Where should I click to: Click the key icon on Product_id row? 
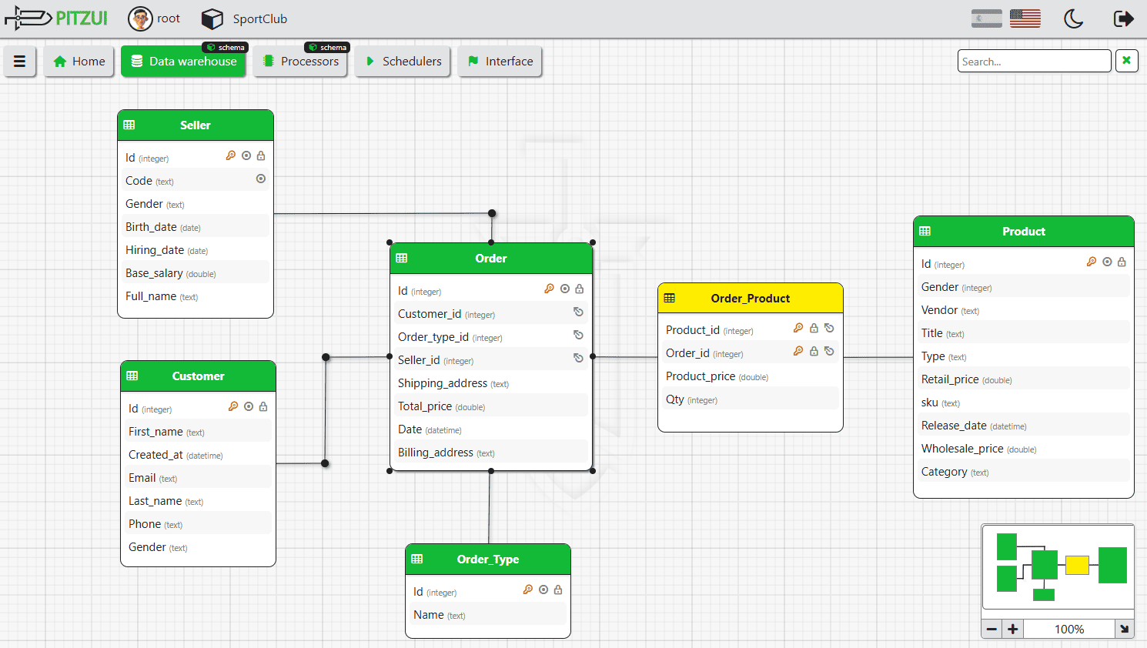pos(798,328)
